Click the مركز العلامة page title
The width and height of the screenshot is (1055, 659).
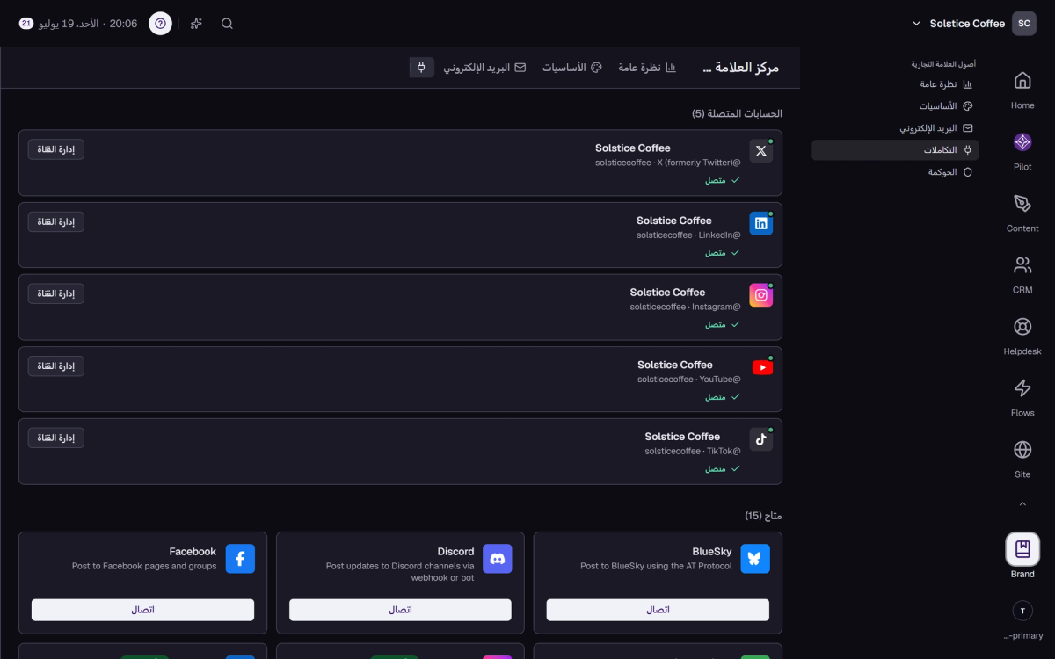[x=741, y=68]
